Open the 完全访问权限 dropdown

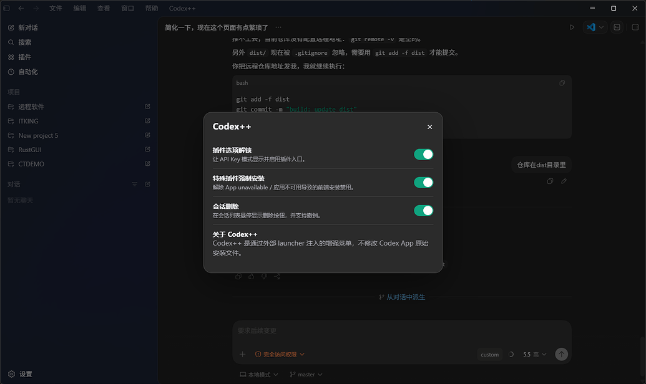[280, 354]
